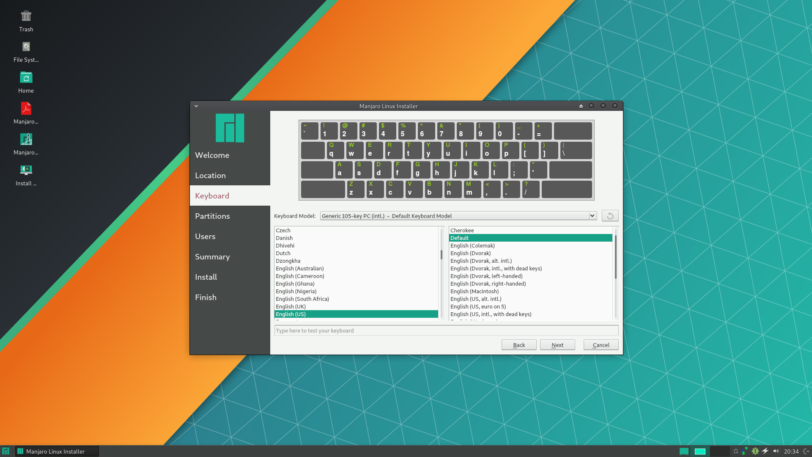Choose English (Dvorak, alt. intl.) variant
Image resolution: width=812 pixels, height=457 pixels.
(530, 261)
